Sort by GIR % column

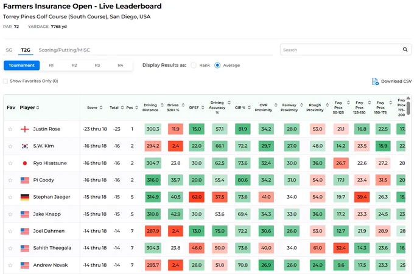(x=249, y=108)
